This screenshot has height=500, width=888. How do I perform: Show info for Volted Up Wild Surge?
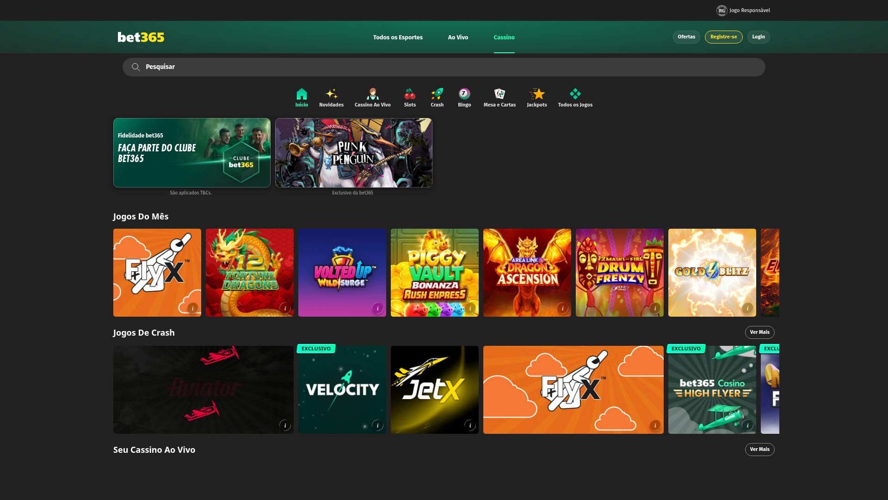coord(377,308)
